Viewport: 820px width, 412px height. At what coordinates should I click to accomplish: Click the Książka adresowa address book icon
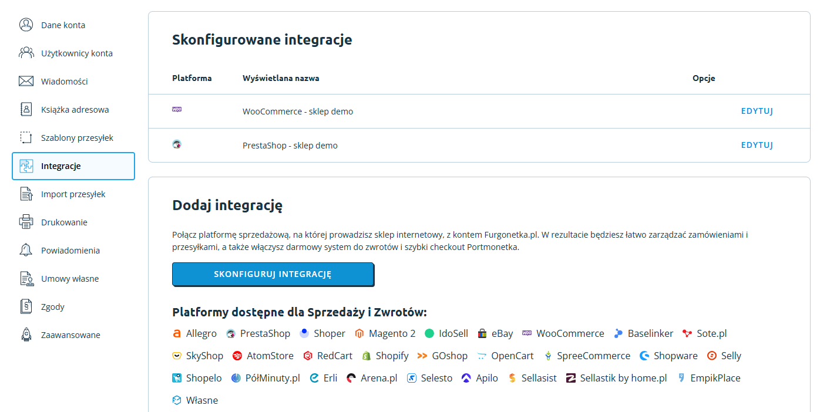(x=26, y=109)
